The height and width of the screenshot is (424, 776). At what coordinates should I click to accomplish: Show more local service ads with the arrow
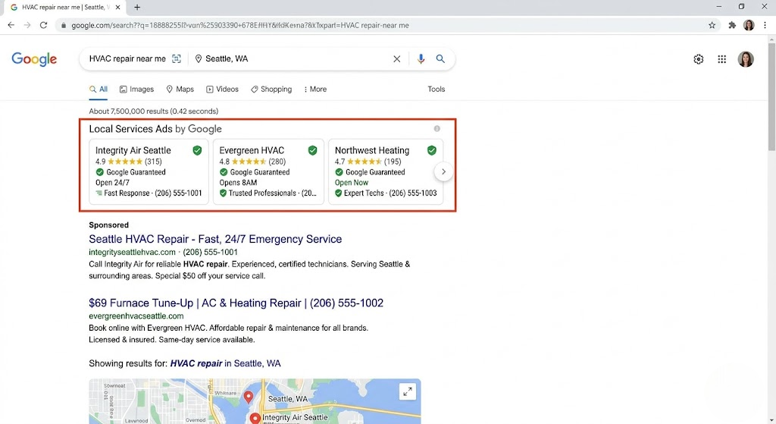click(443, 172)
